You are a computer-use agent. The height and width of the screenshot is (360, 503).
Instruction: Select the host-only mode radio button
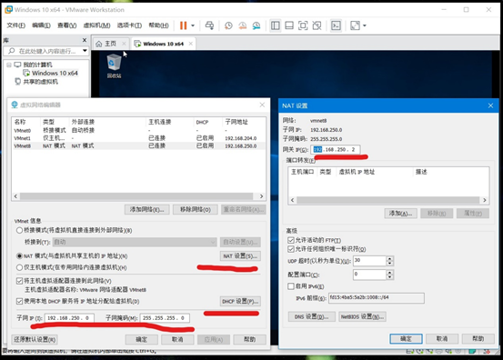tap(19, 267)
